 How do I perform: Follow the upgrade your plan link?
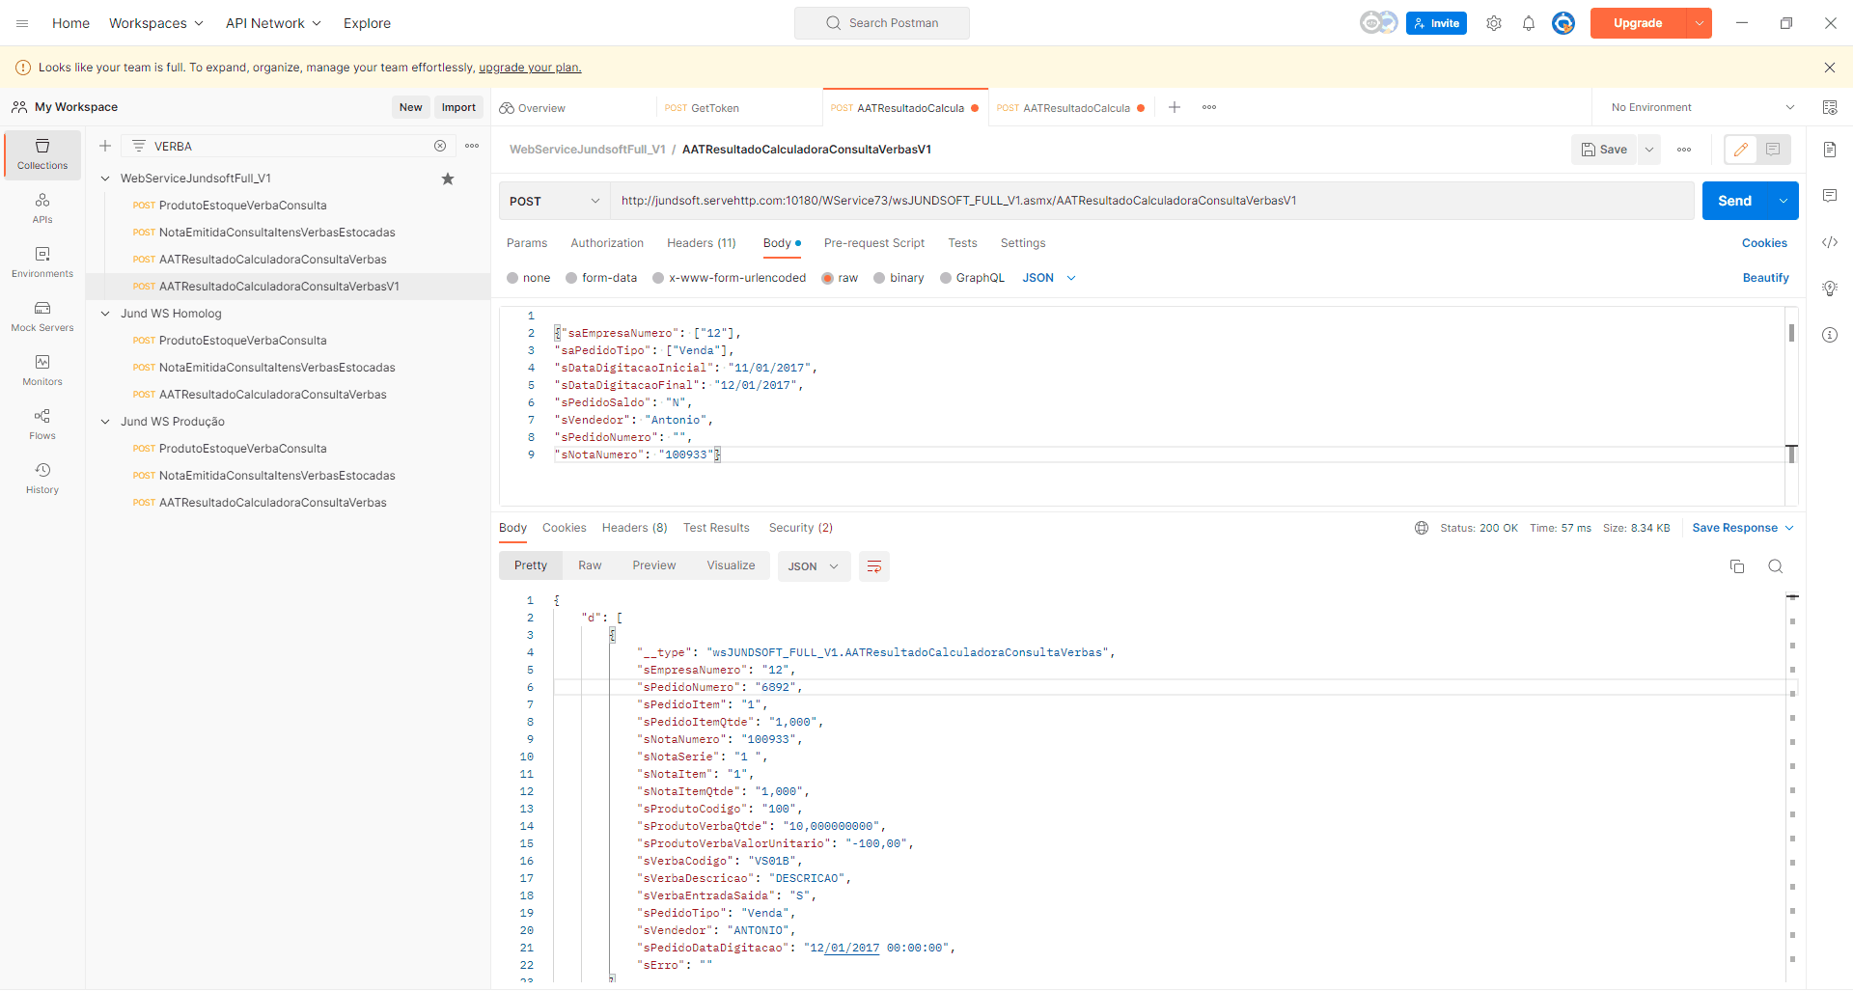tap(530, 68)
